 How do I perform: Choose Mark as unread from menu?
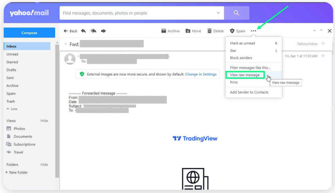pos(242,43)
